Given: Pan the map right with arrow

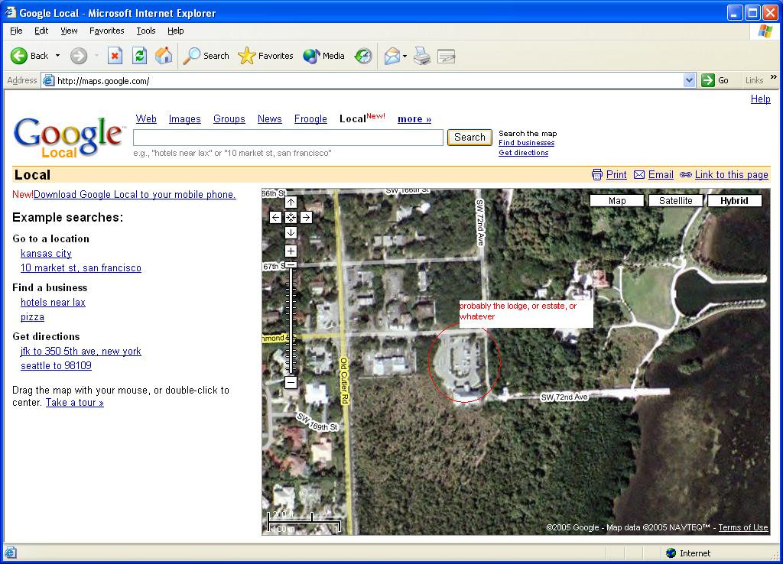Looking at the screenshot, I should [x=306, y=218].
